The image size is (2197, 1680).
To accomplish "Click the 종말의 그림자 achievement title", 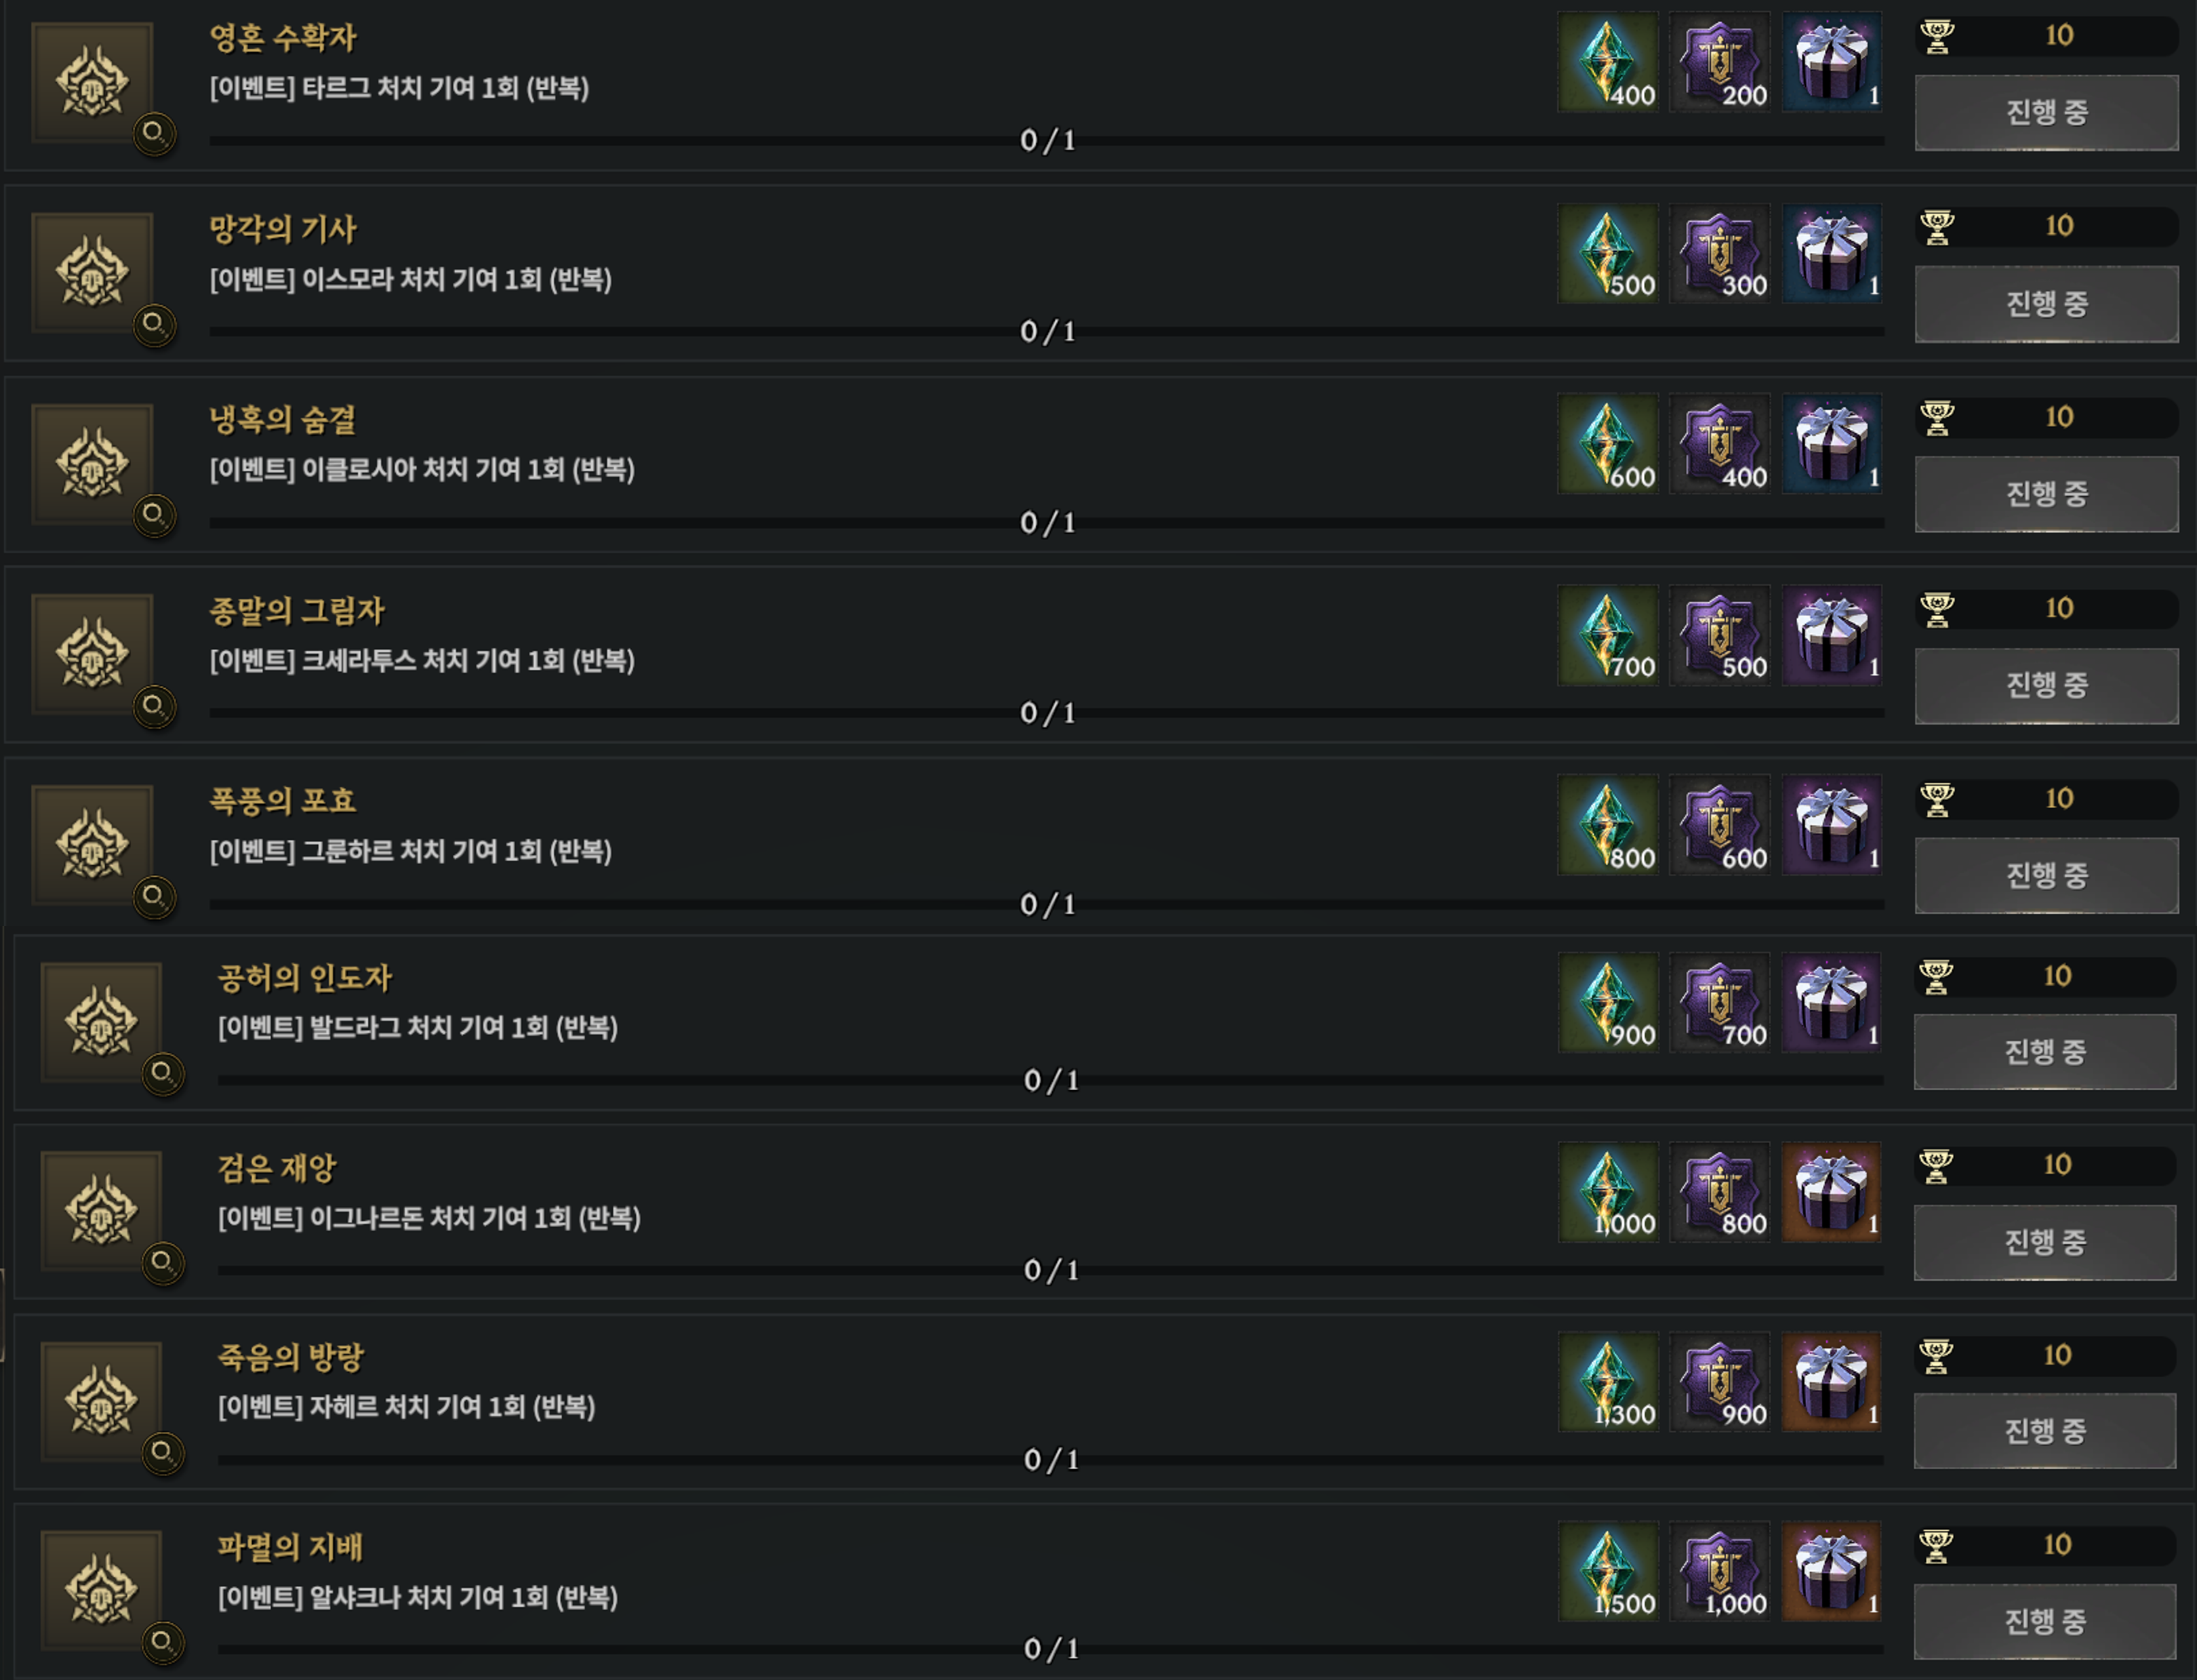I will pyautogui.click(x=297, y=610).
